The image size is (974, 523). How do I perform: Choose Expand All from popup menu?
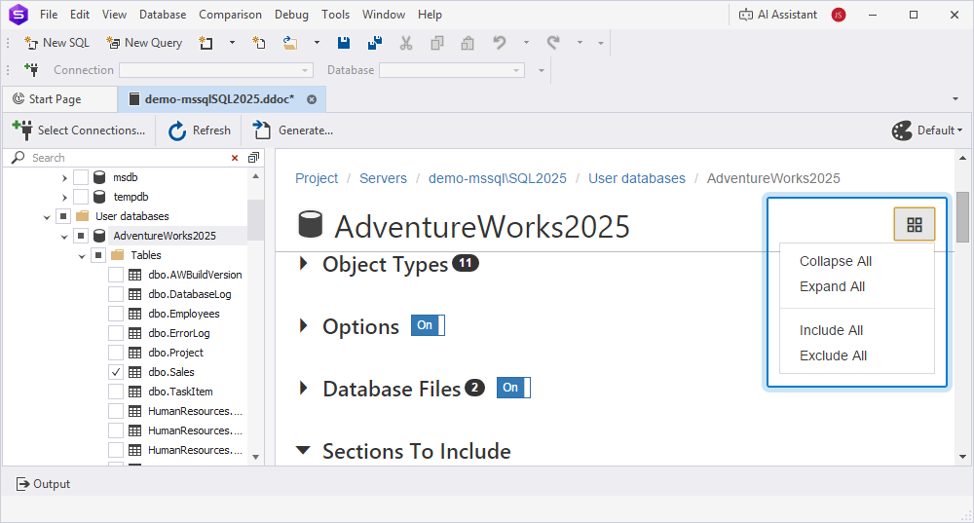(832, 286)
